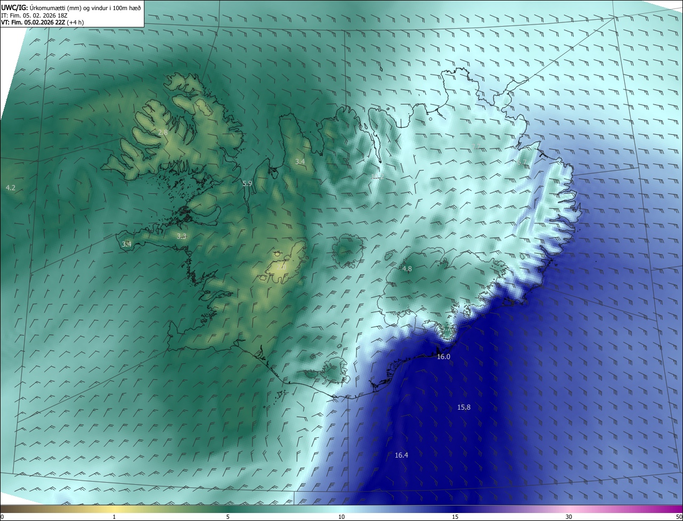Click the '5.9' value label on the map
The image size is (683, 521).
coord(247,183)
